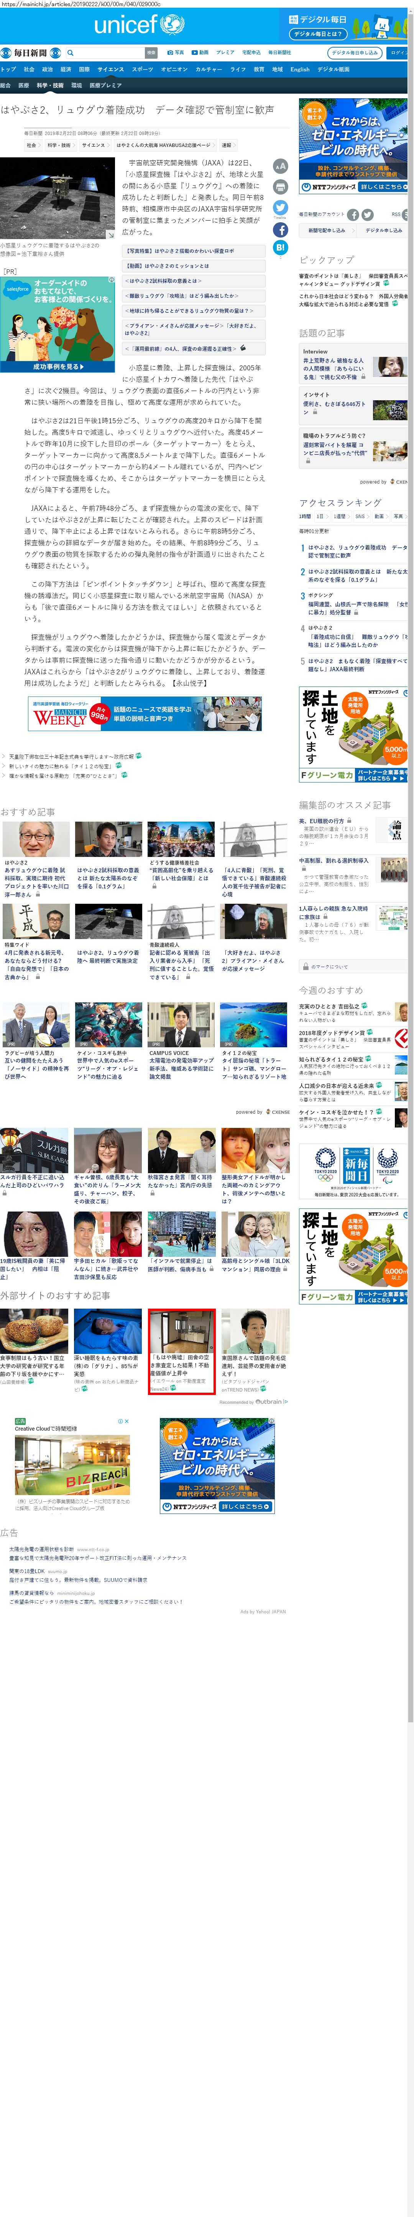Image resolution: width=414 pixels, height=2217 pixels.
Task: Open Tokyo 2020 毎日新聞 sponsor banner
Action: coord(353,1171)
